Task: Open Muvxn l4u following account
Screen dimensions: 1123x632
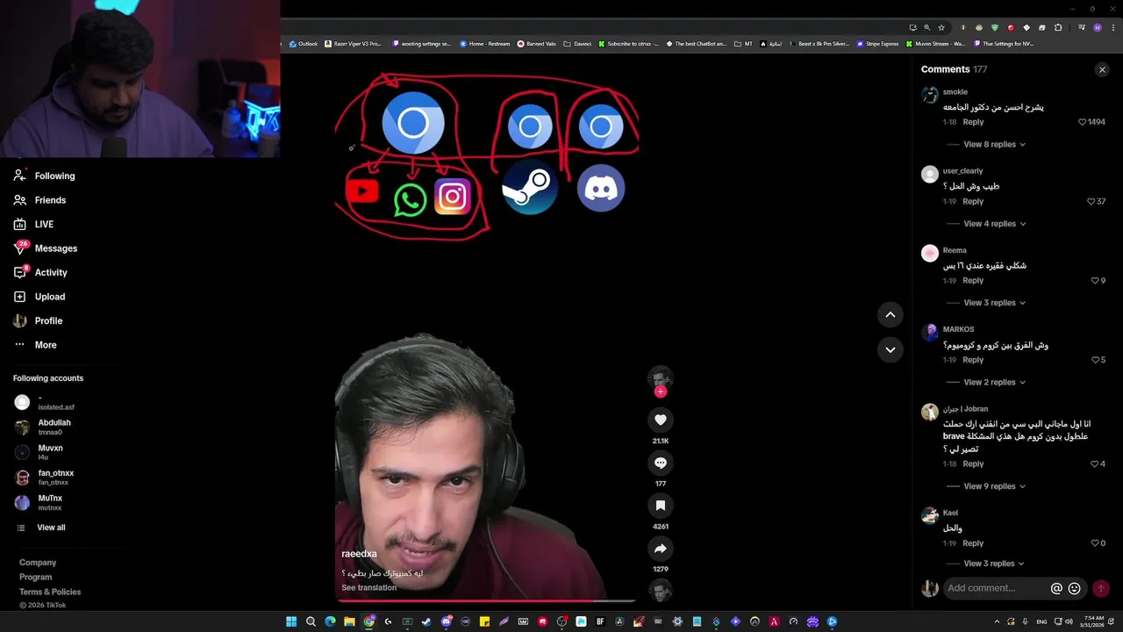Action: pyautogui.click(x=39, y=452)
